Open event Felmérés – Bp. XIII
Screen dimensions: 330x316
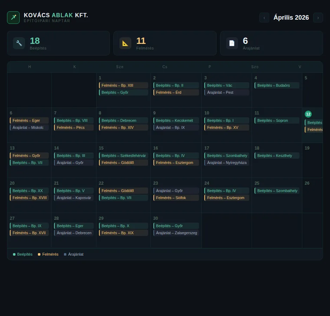124,85
